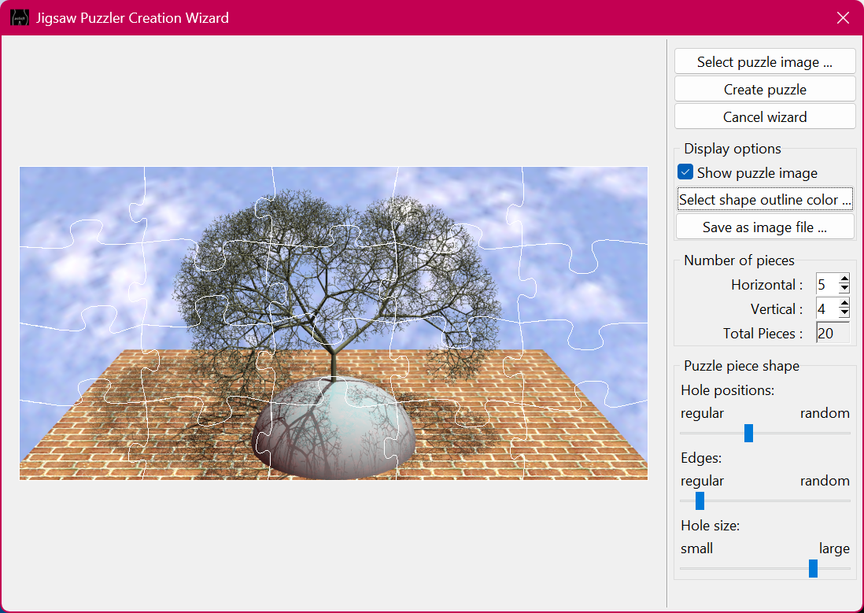Viewport: 864px width, 613px height.
Task: Click the Jigsaw Puzzler app icon in title bar
Action: pos(20,17)
